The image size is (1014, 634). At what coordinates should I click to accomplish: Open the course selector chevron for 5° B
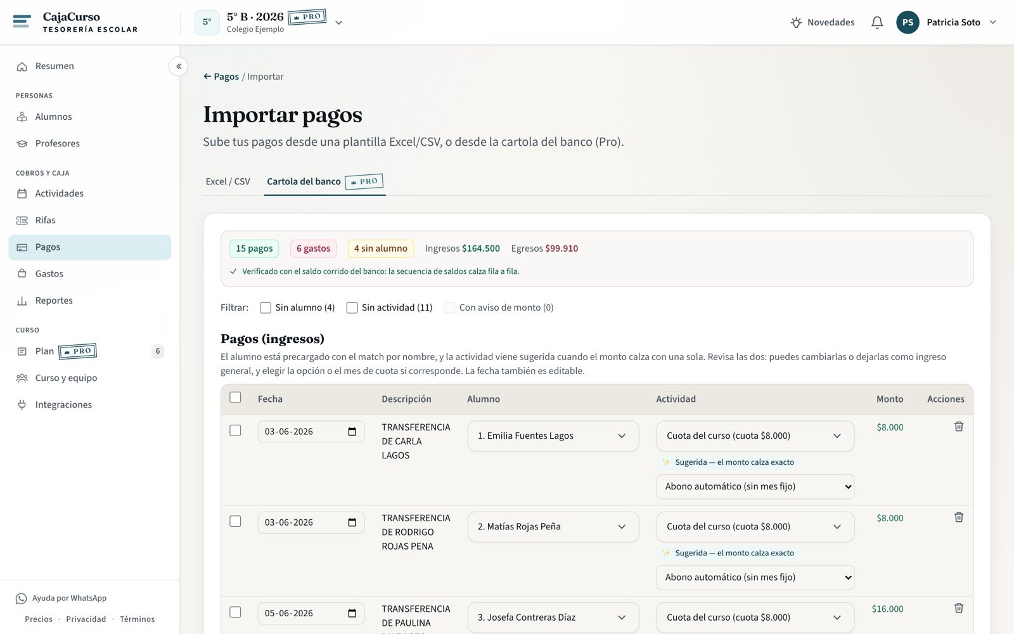coord(338,23)
